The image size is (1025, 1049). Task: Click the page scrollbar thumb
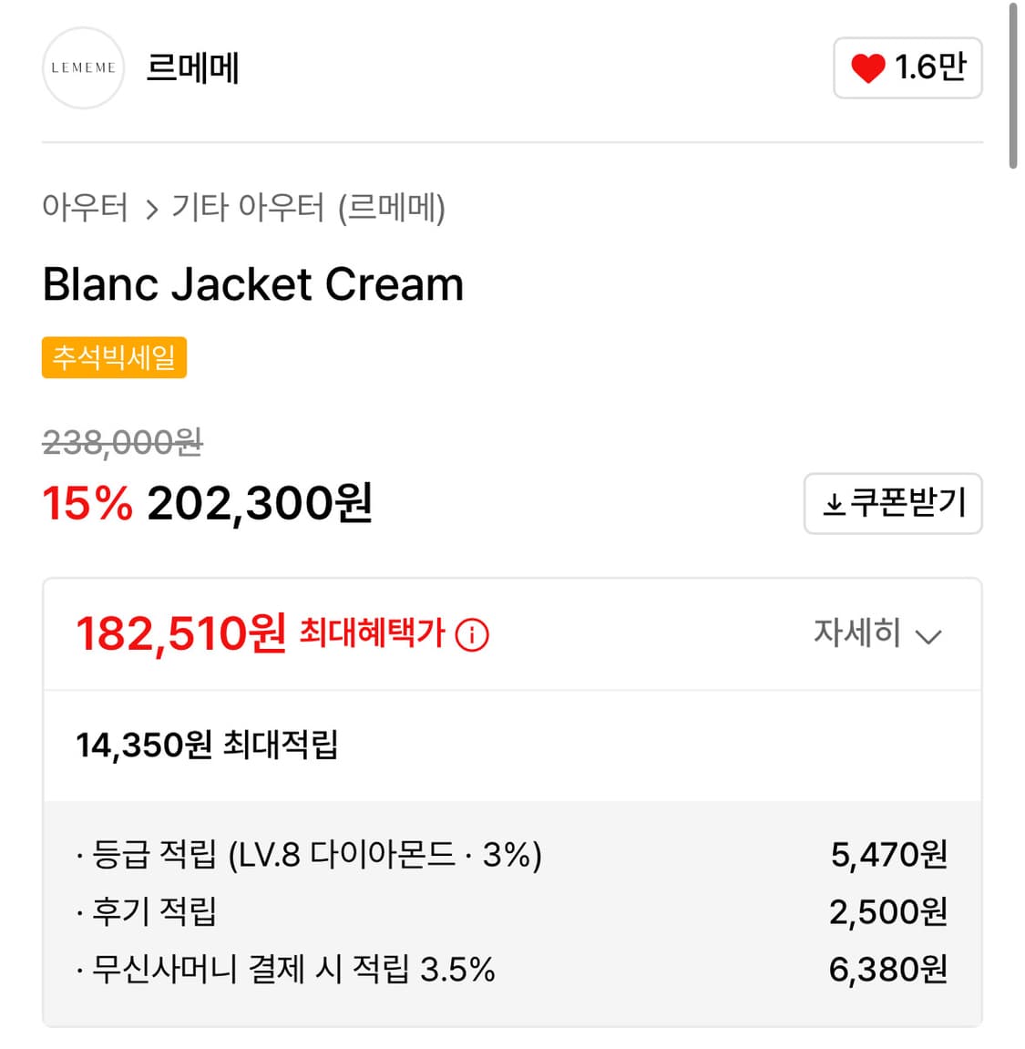[1012, 87]
